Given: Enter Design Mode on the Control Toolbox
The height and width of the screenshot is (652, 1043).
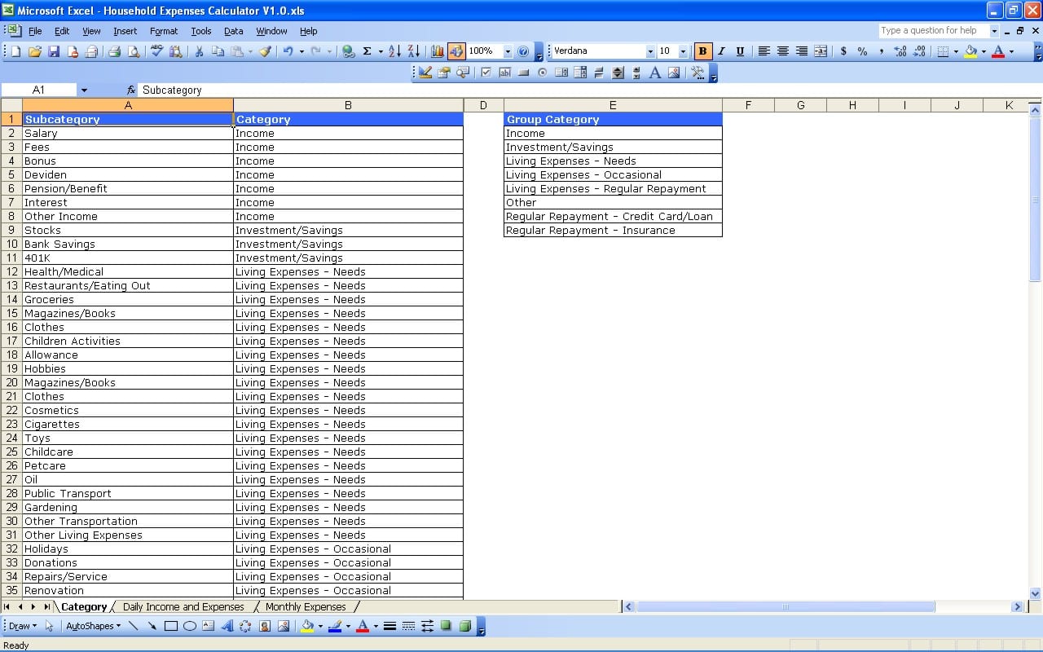Looking at the screenshot, I should tap(424, 73).
